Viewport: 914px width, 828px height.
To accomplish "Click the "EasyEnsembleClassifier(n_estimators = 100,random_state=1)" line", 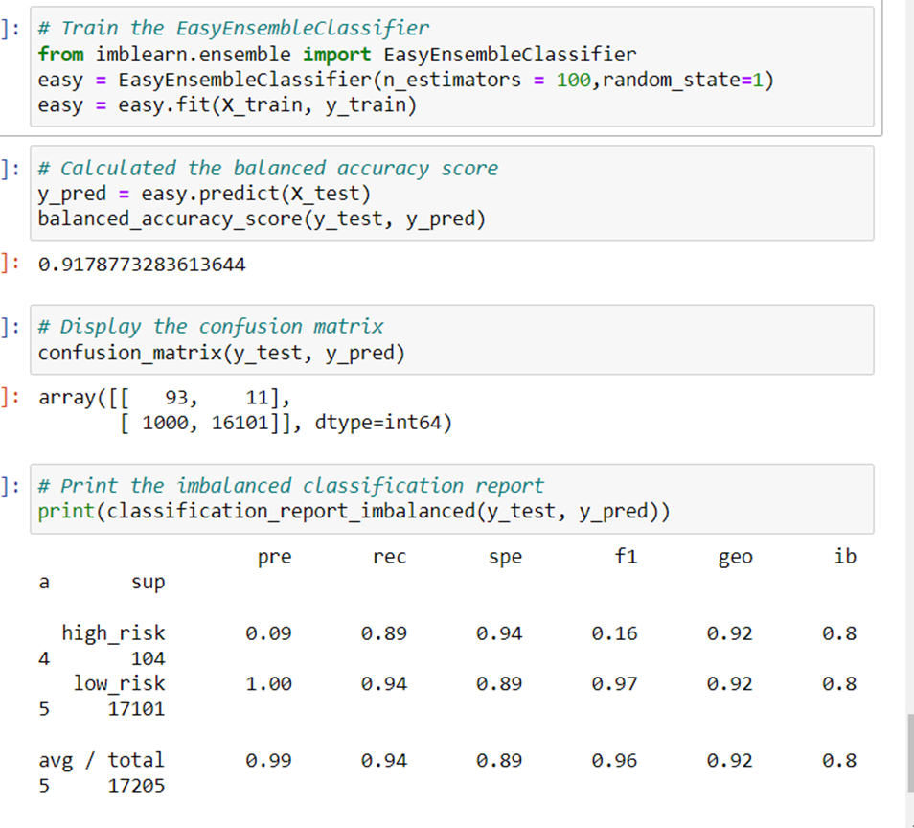I will [406, 80].
